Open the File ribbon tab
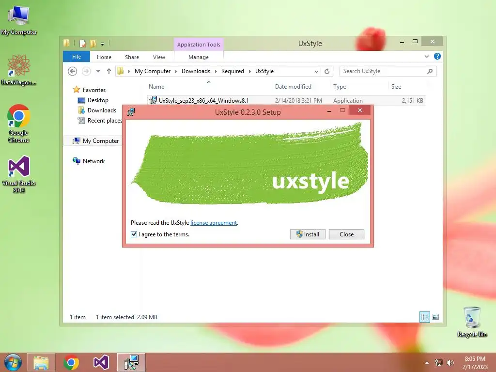 77,57
